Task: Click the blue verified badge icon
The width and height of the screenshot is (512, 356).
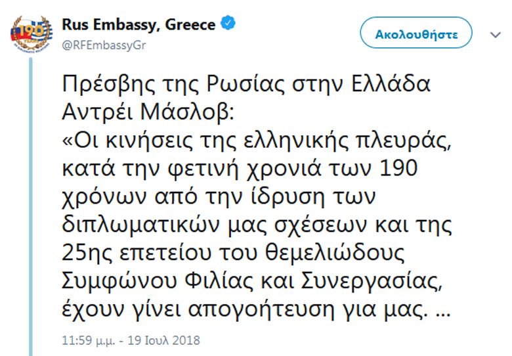Action: point(228,23)
